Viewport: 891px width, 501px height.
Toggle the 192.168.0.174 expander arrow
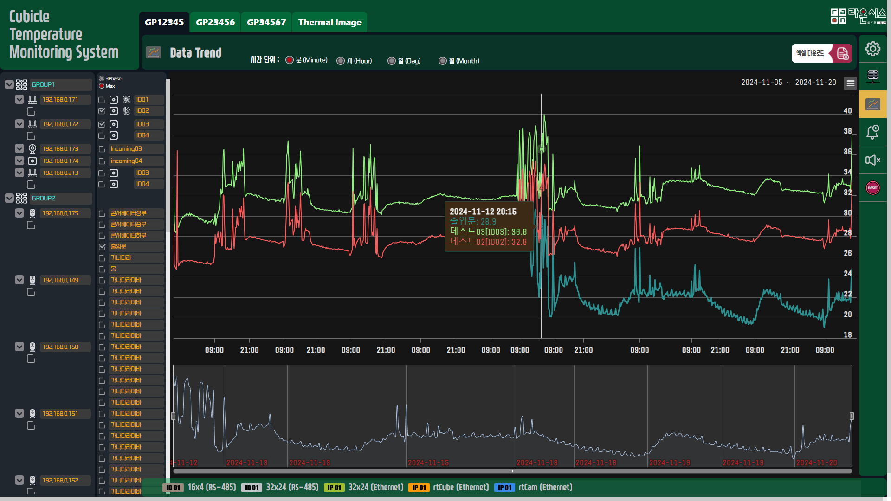pos(19,161)
